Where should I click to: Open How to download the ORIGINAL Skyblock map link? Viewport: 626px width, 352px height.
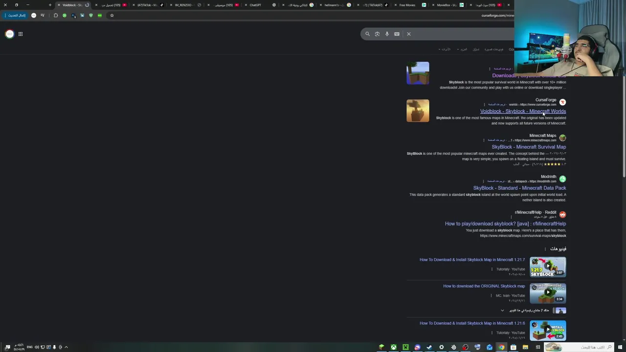[484, 286]
